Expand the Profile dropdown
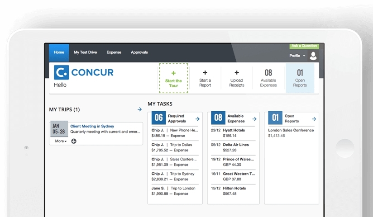The width and height of the screenshot is (373, 217). coord(297,56)
